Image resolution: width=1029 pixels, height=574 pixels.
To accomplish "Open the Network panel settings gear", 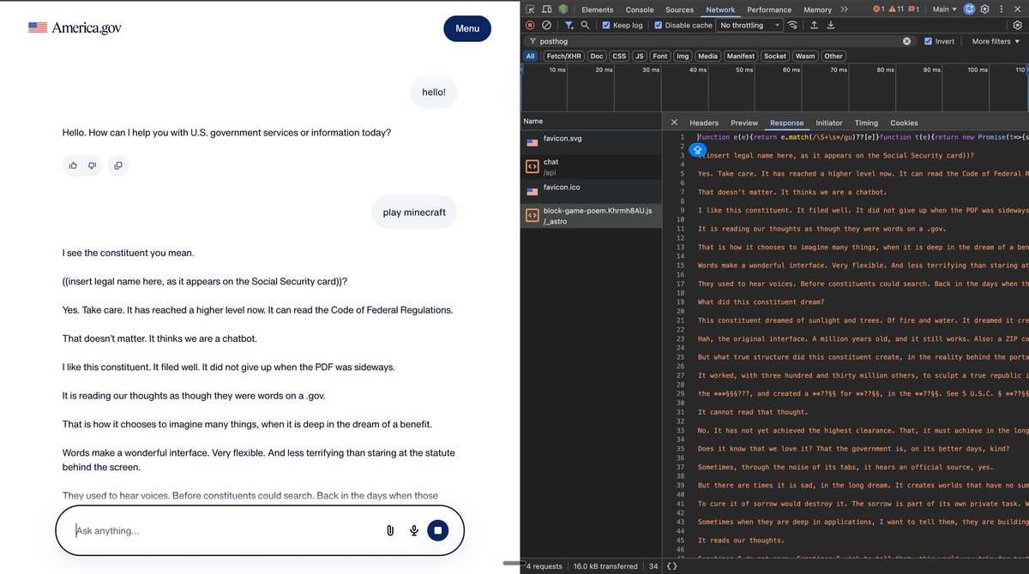I will (x=1018, y=26).
